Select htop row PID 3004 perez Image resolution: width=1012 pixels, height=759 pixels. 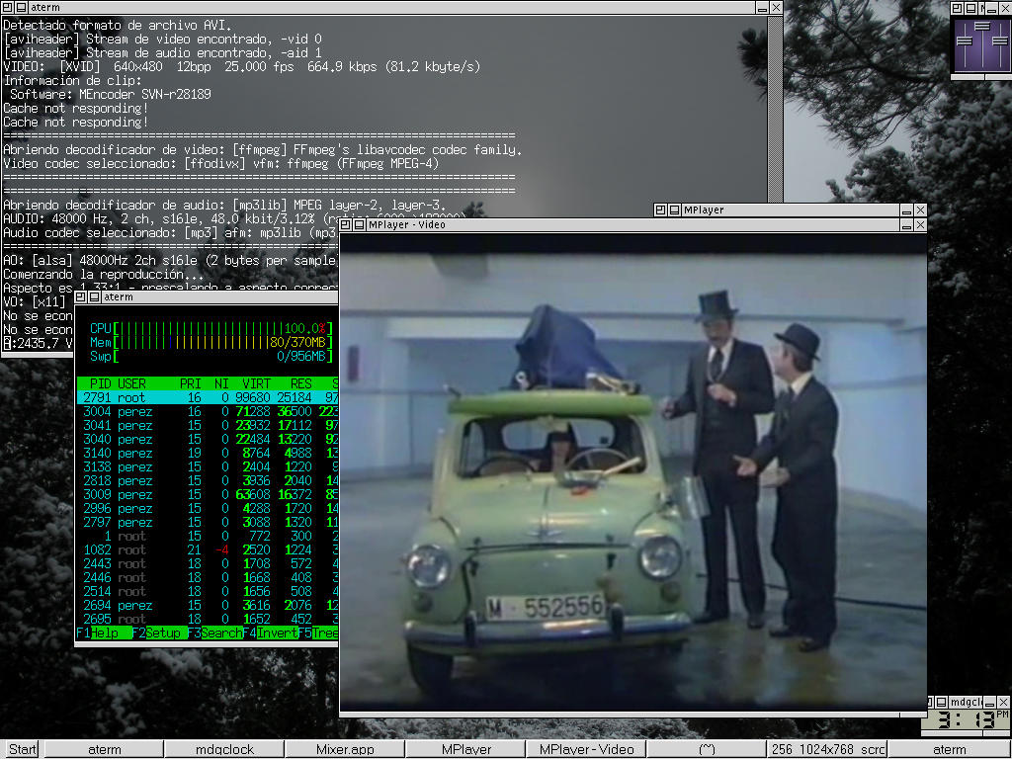point(208,412)
